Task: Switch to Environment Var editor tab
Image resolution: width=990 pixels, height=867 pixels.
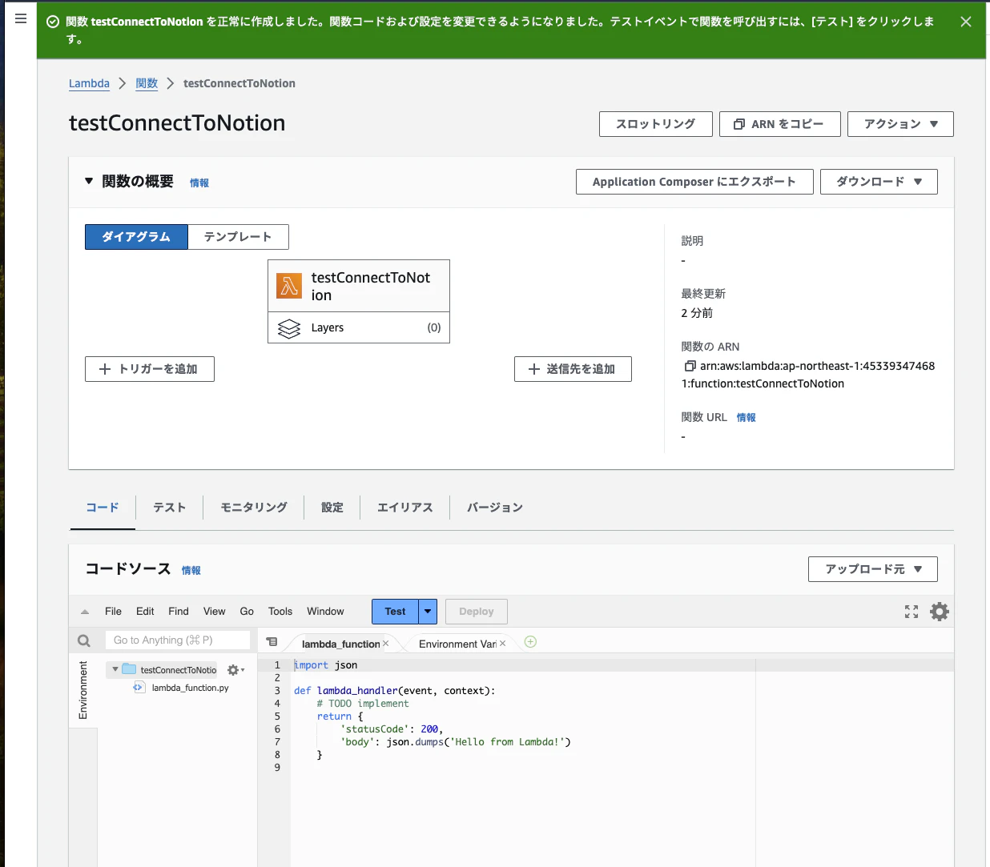Action: click(x=457, y=644)
